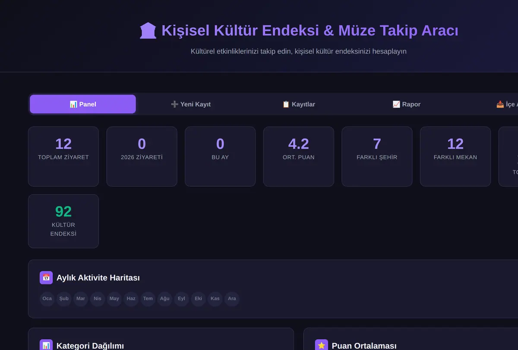Click the Toplam Ziyaret stat card
Screen dimensions: 518x350
pos(63,157)
